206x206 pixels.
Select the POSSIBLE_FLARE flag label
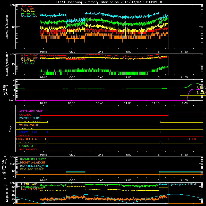click(30, 118)
